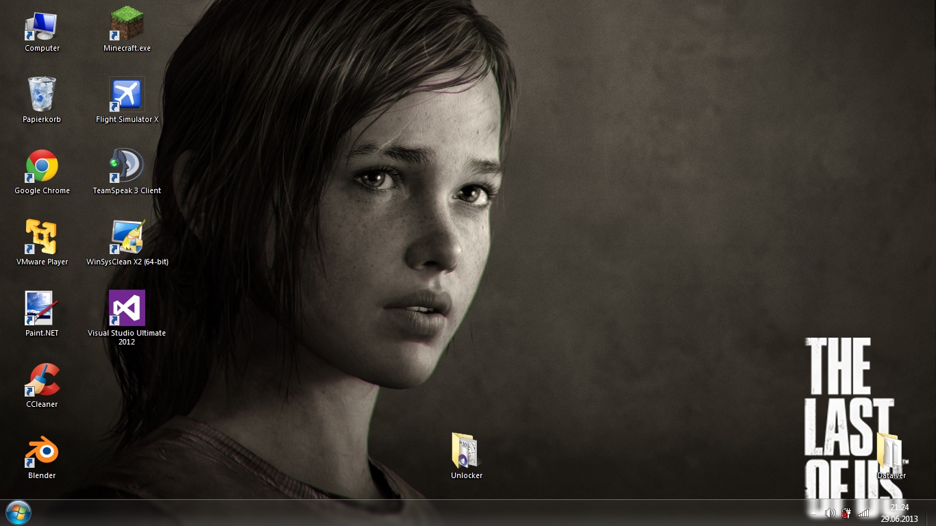Open the volume speaker control

pos(830,513)
